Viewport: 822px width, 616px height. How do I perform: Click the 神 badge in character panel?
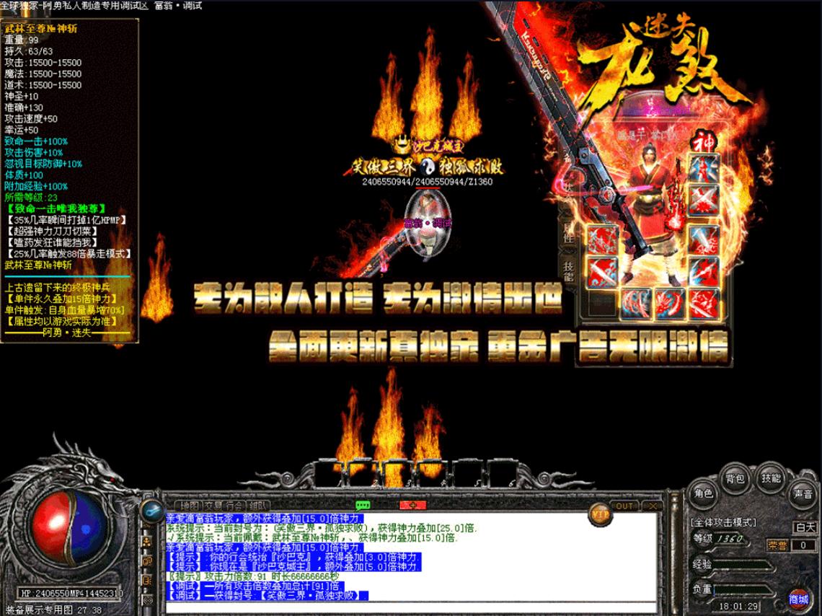(702, 141)
